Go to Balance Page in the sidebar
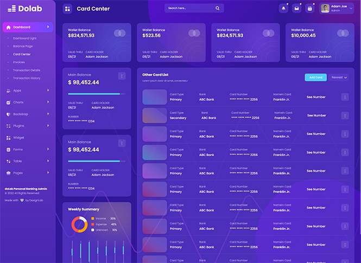361x263 pixels. (23, 46)
